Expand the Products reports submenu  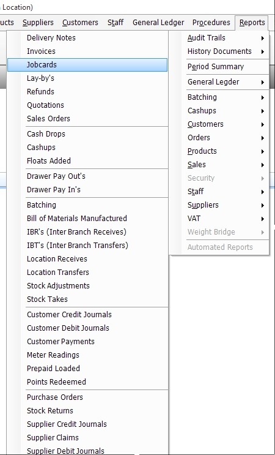pos(226,151)
